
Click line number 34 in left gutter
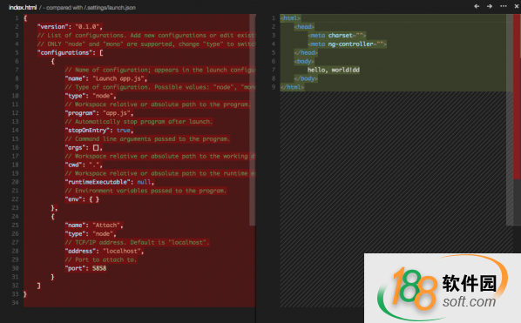[15, 303]
